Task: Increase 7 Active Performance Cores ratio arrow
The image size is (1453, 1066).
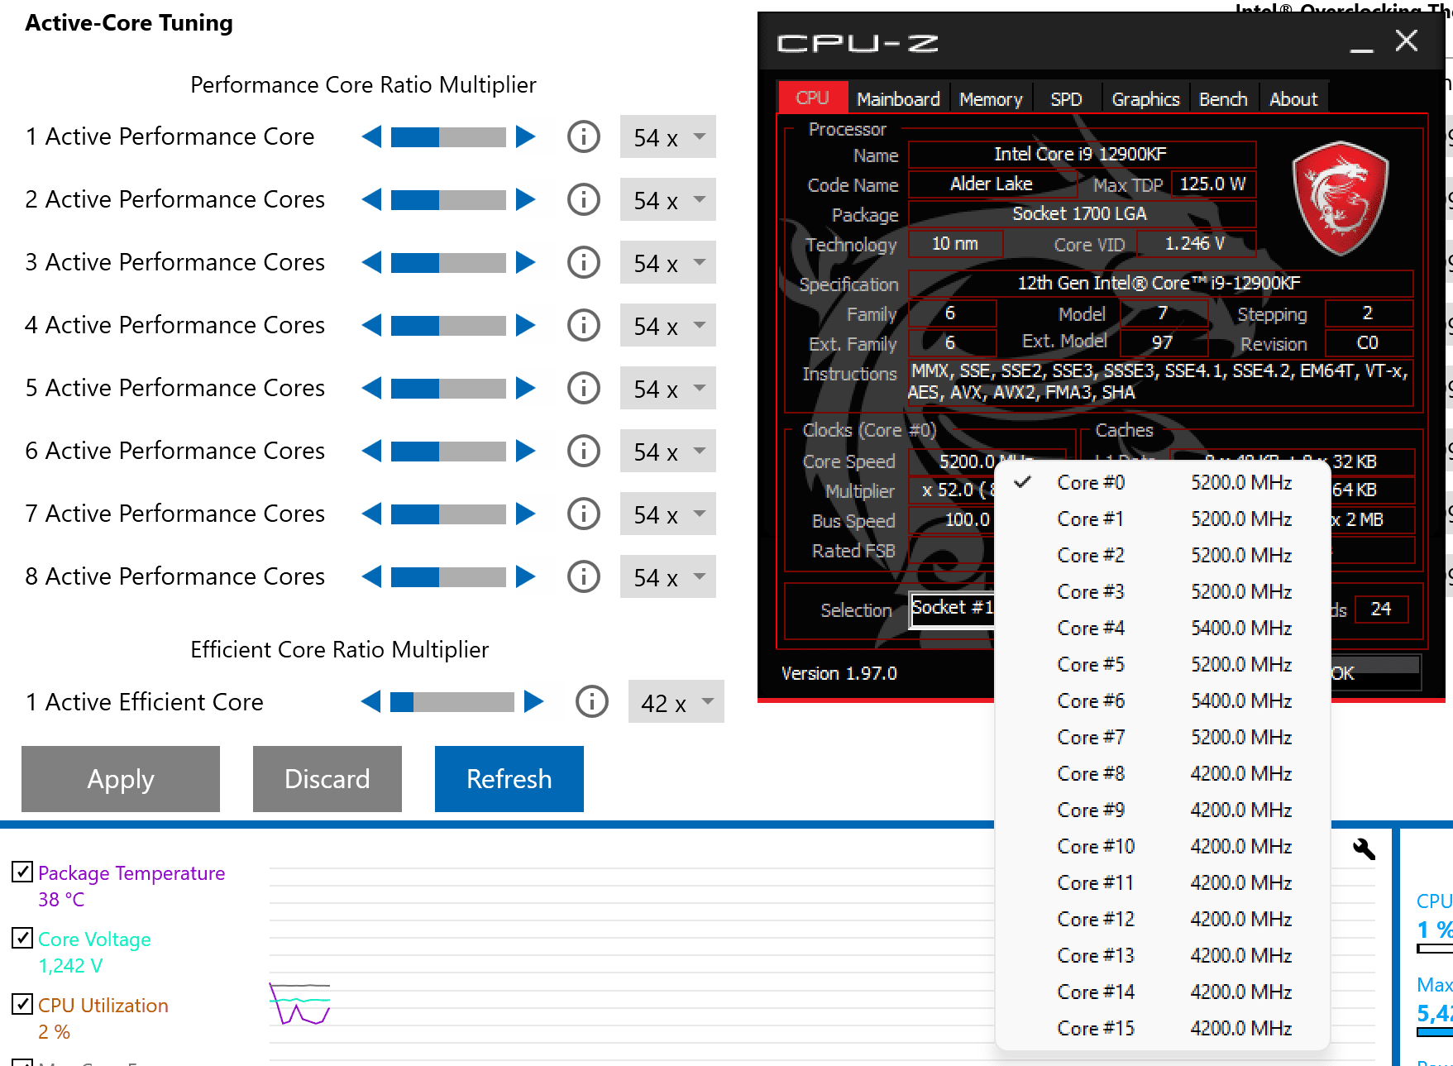Action: [x=526, y=514]
